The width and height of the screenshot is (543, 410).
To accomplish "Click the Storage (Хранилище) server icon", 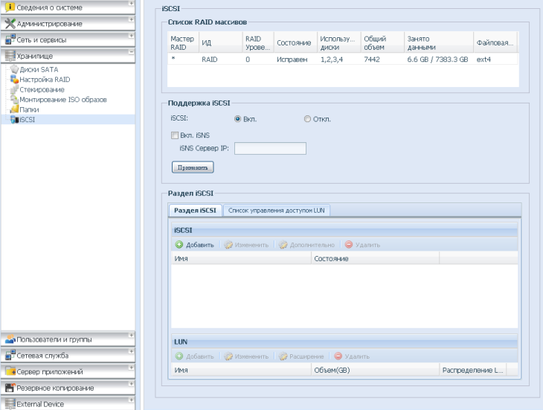I will [10, 56].
